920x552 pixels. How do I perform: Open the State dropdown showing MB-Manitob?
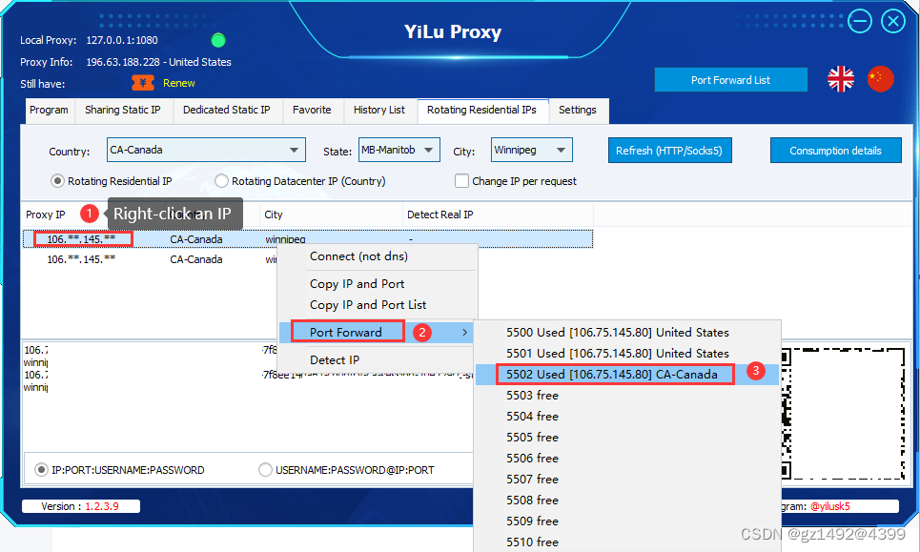(399, 150)
